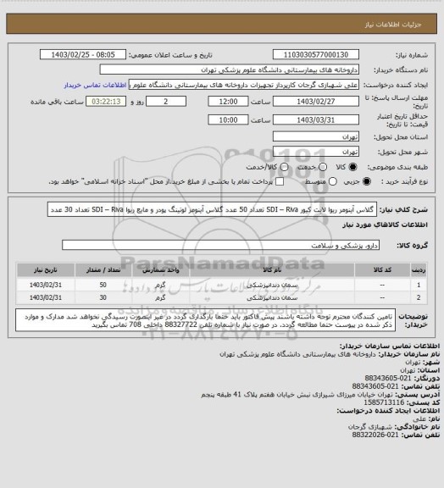Click the تاریخ نیاز column header

(x=46, y=269)
